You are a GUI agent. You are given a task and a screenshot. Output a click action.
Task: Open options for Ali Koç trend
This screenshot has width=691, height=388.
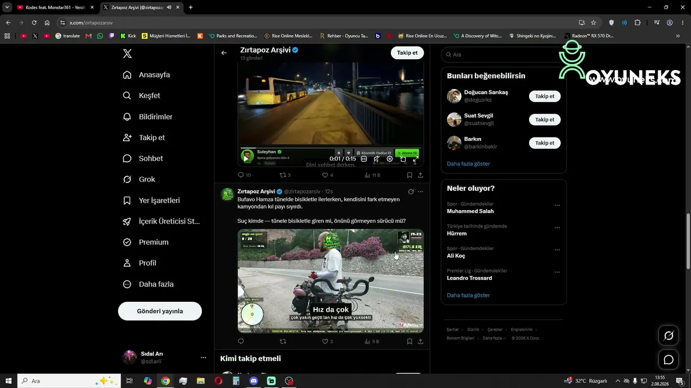pos(557,250)
